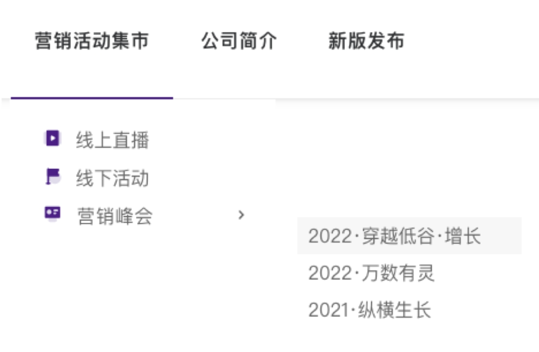The height and width of the screenshot is (352, 539).
Task: Open the 2022·万数有灵 summit link
Action: [371, 273]
